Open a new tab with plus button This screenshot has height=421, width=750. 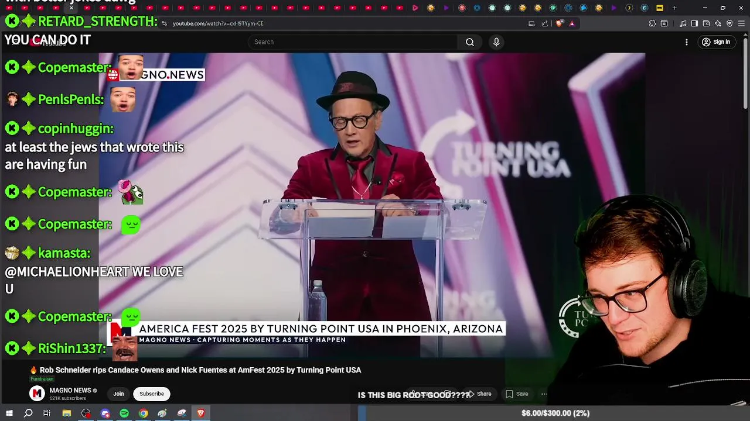pyautogui.click(x=674, y=8)
